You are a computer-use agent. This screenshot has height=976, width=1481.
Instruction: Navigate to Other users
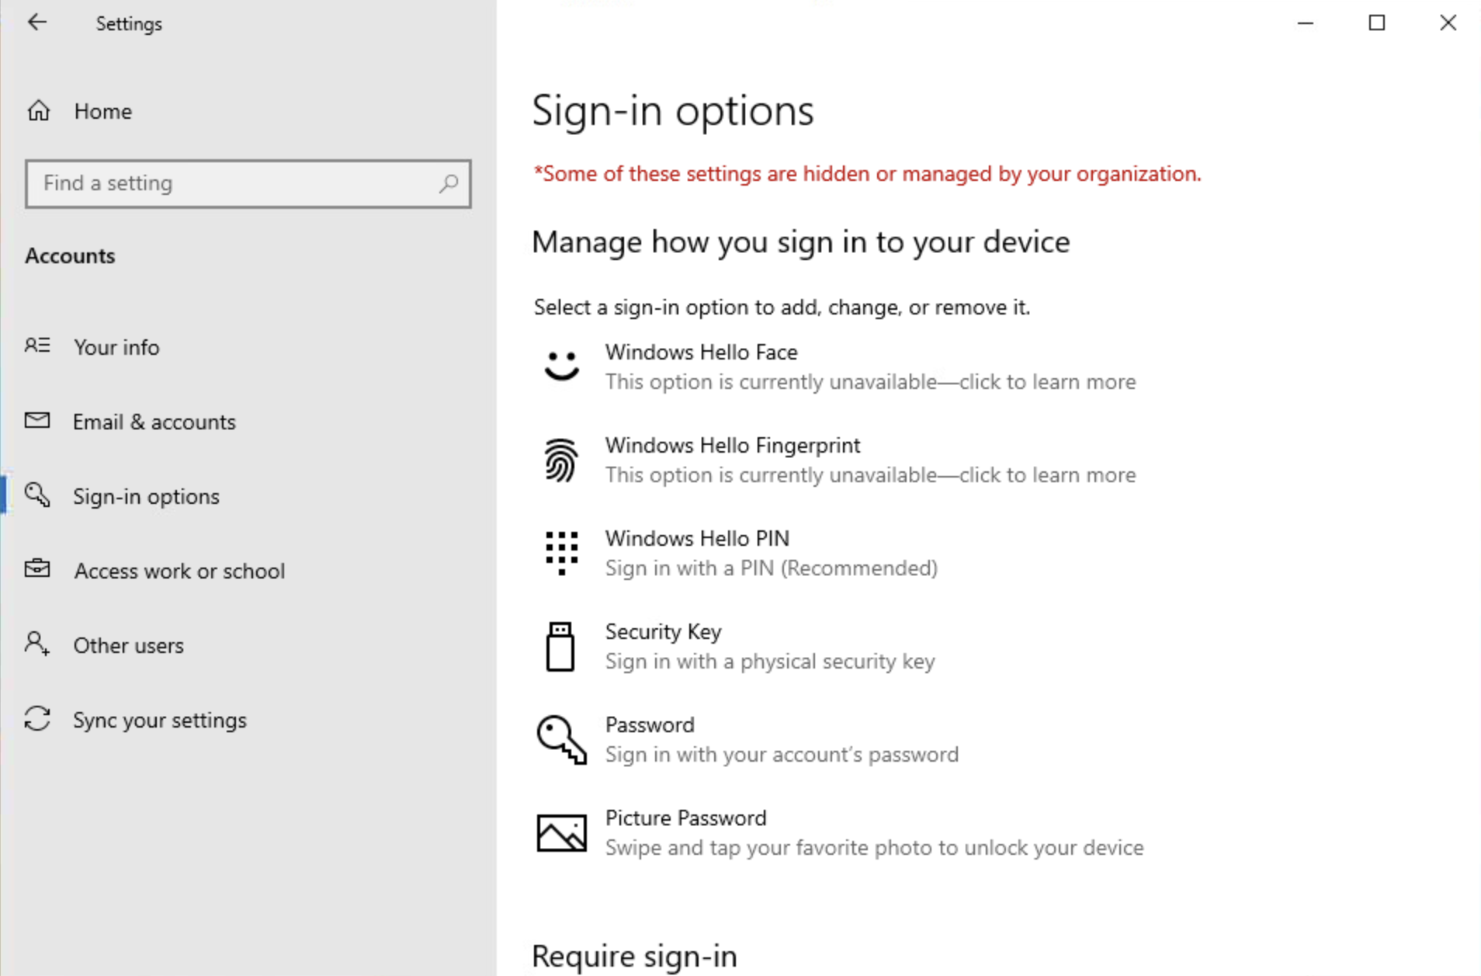pos(129,645)
